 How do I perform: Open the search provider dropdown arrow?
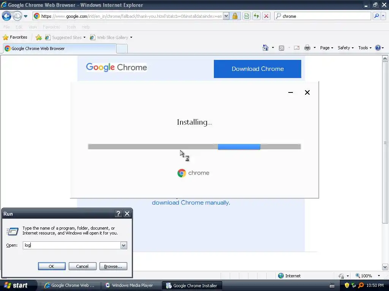383,16
